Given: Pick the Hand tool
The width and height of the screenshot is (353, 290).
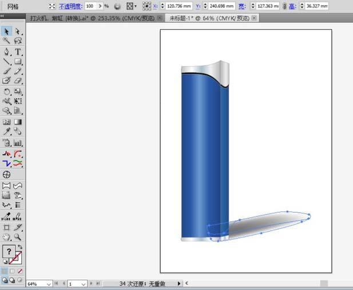Looking at the screenshot, I should [x=7, y=236].
